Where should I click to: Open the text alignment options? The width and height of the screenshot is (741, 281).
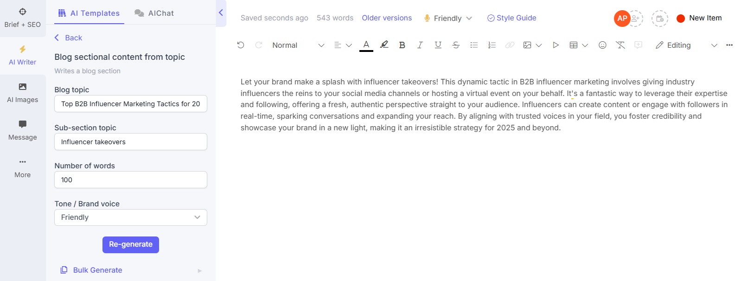[x=343, y=45]
